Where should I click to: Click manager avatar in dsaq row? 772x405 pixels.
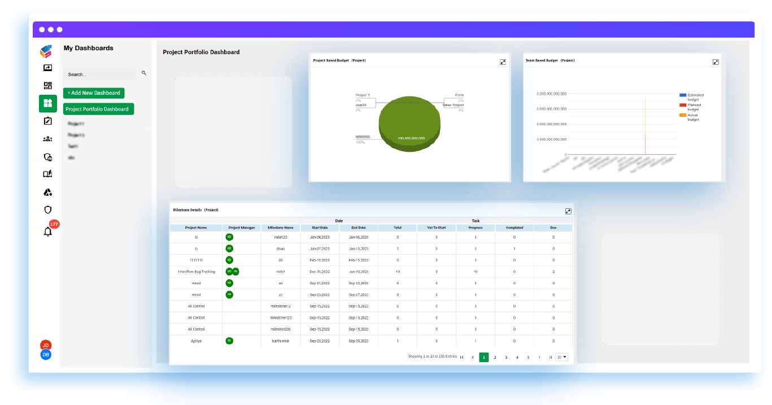coord(229,248)
